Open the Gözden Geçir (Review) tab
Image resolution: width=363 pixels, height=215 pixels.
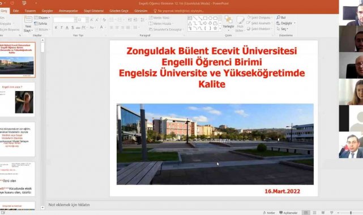[119, 11]
